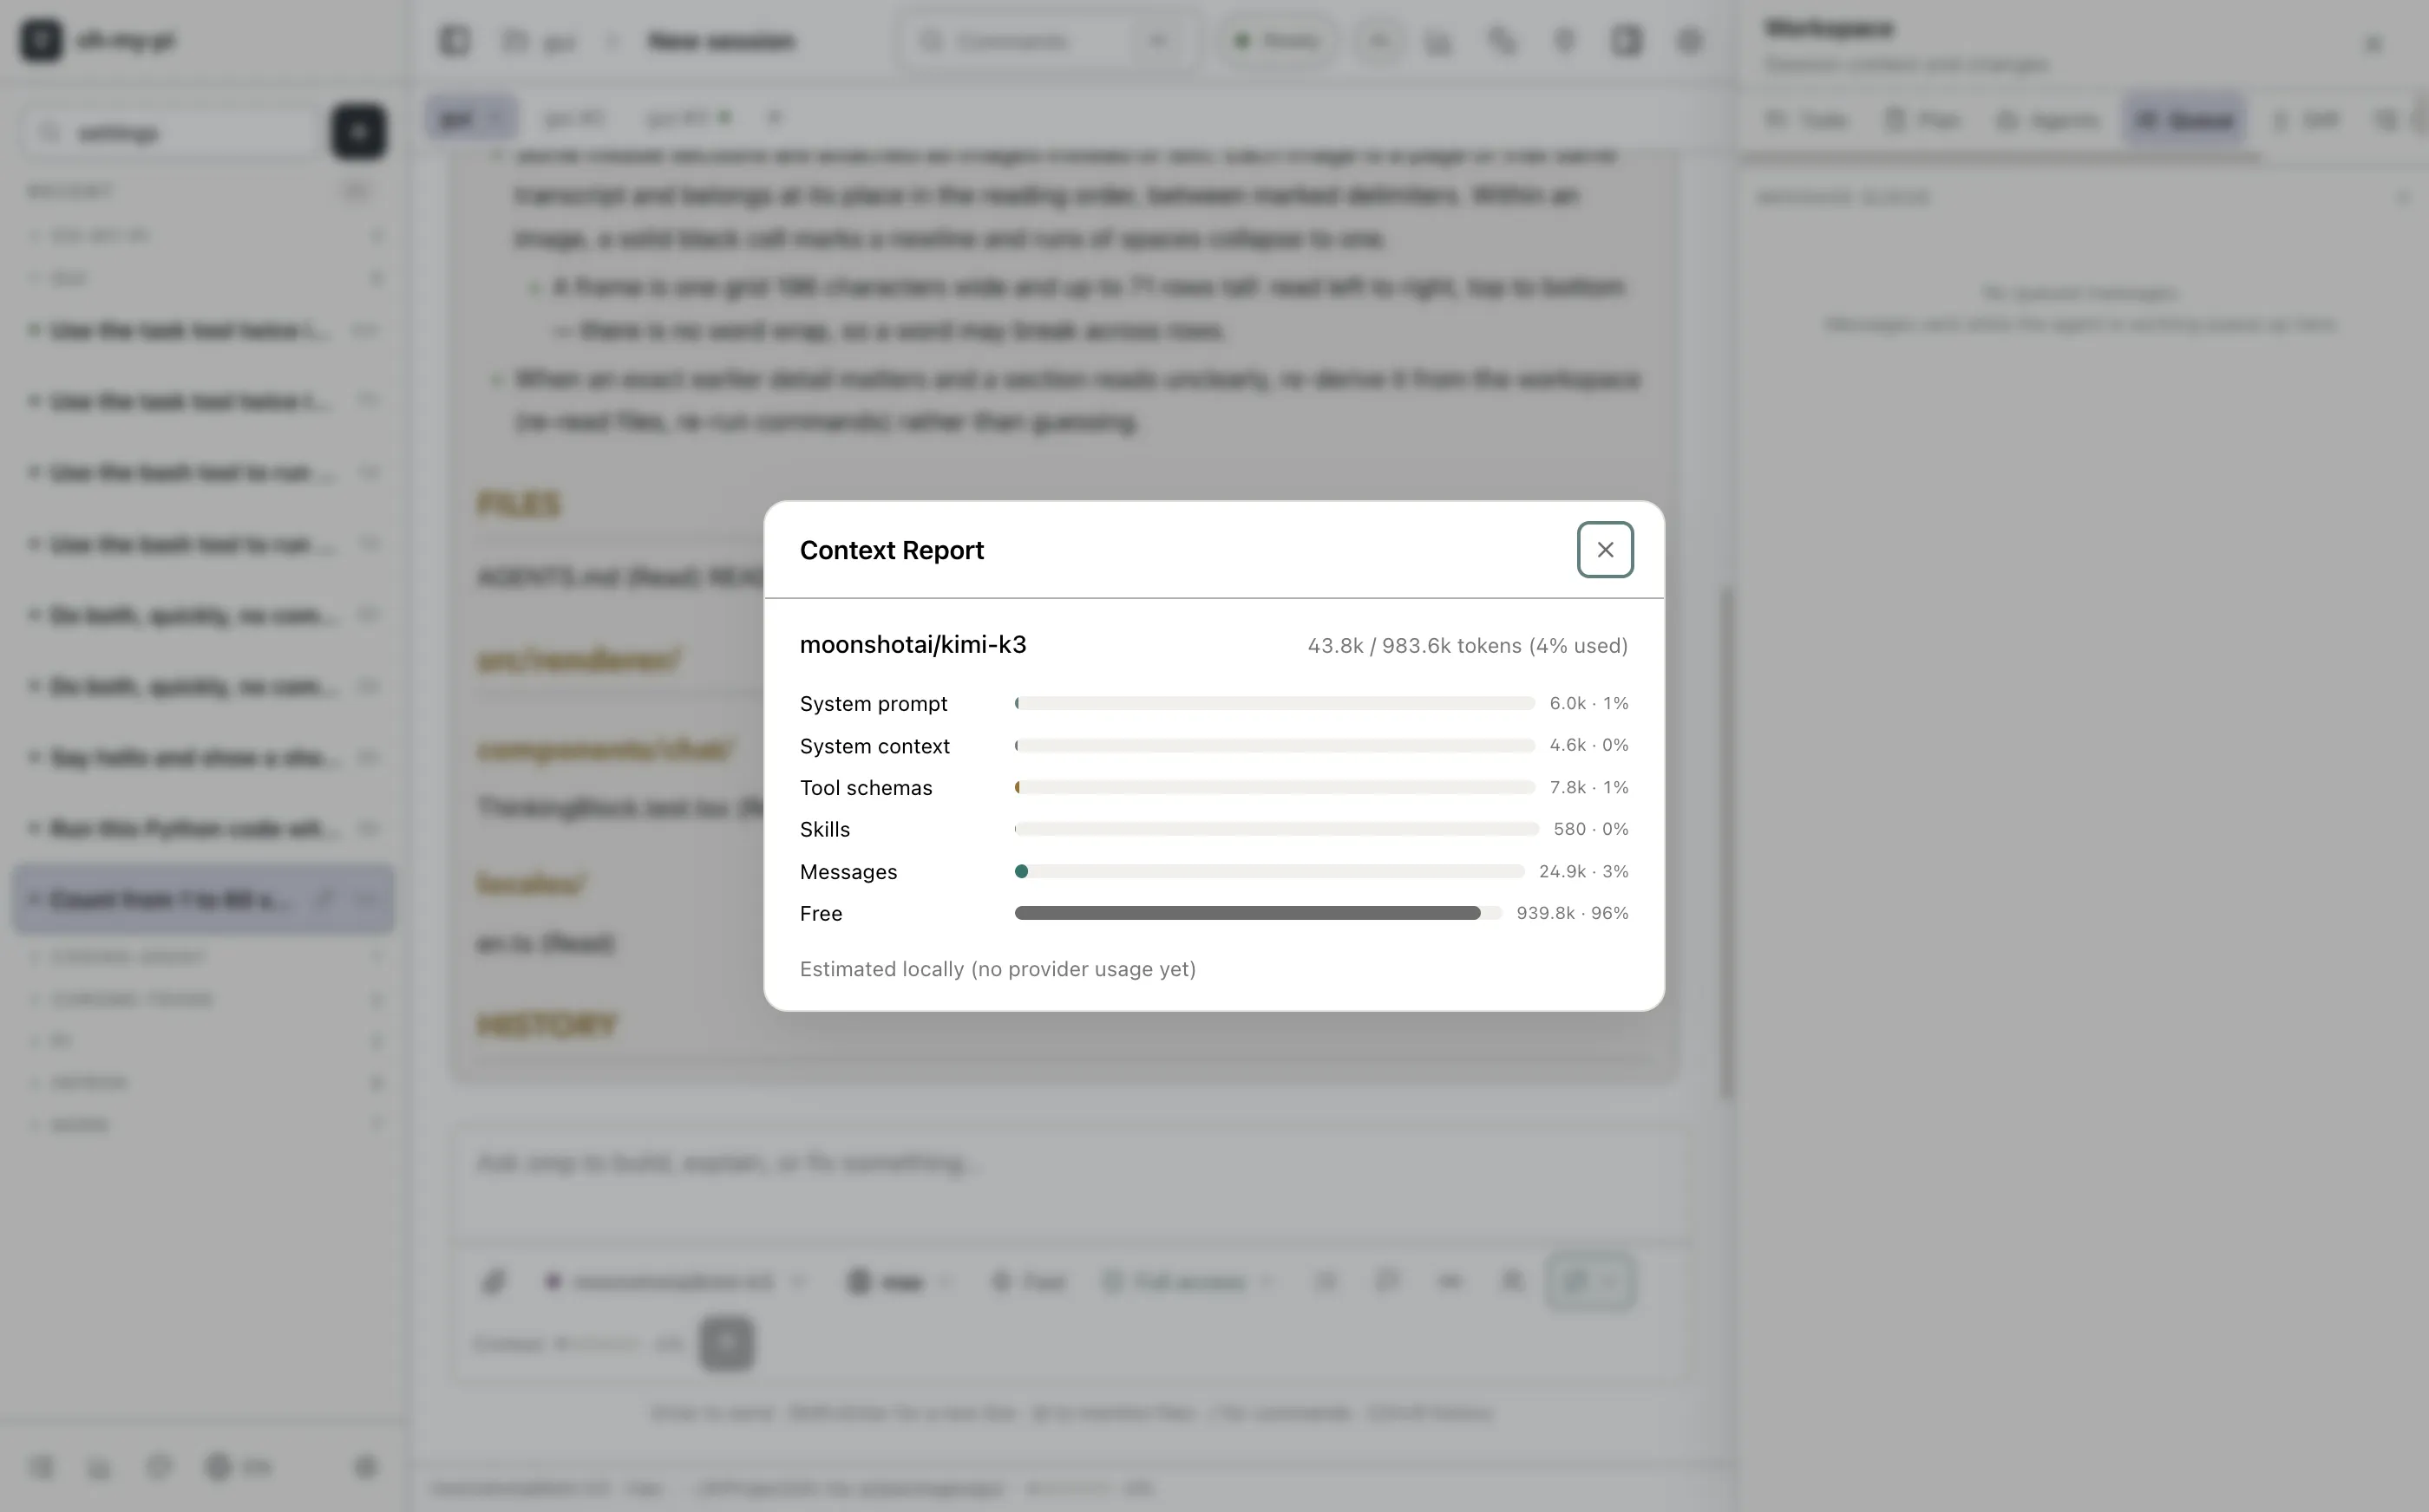Select the System context row label

pyautogui.click(x=874, y=746)
